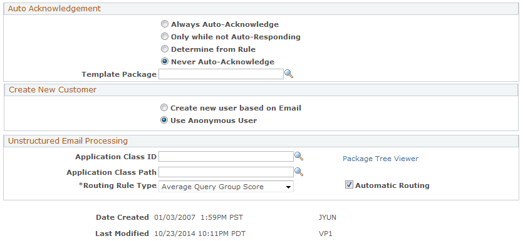Open the Routing Rule Type dropdown
Image resolution: width=523 pixels, height=241 pixels.
point(226,187)
